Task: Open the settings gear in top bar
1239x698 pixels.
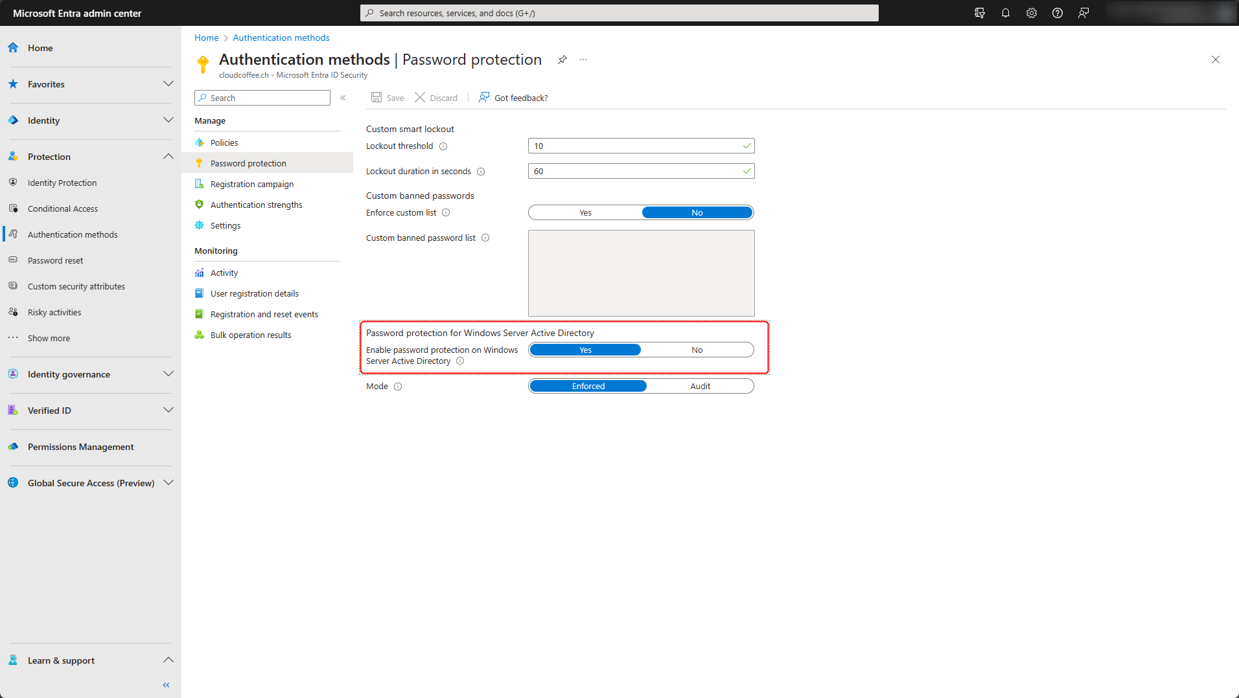Action: pyautogui.click(x=1031, y=13)
